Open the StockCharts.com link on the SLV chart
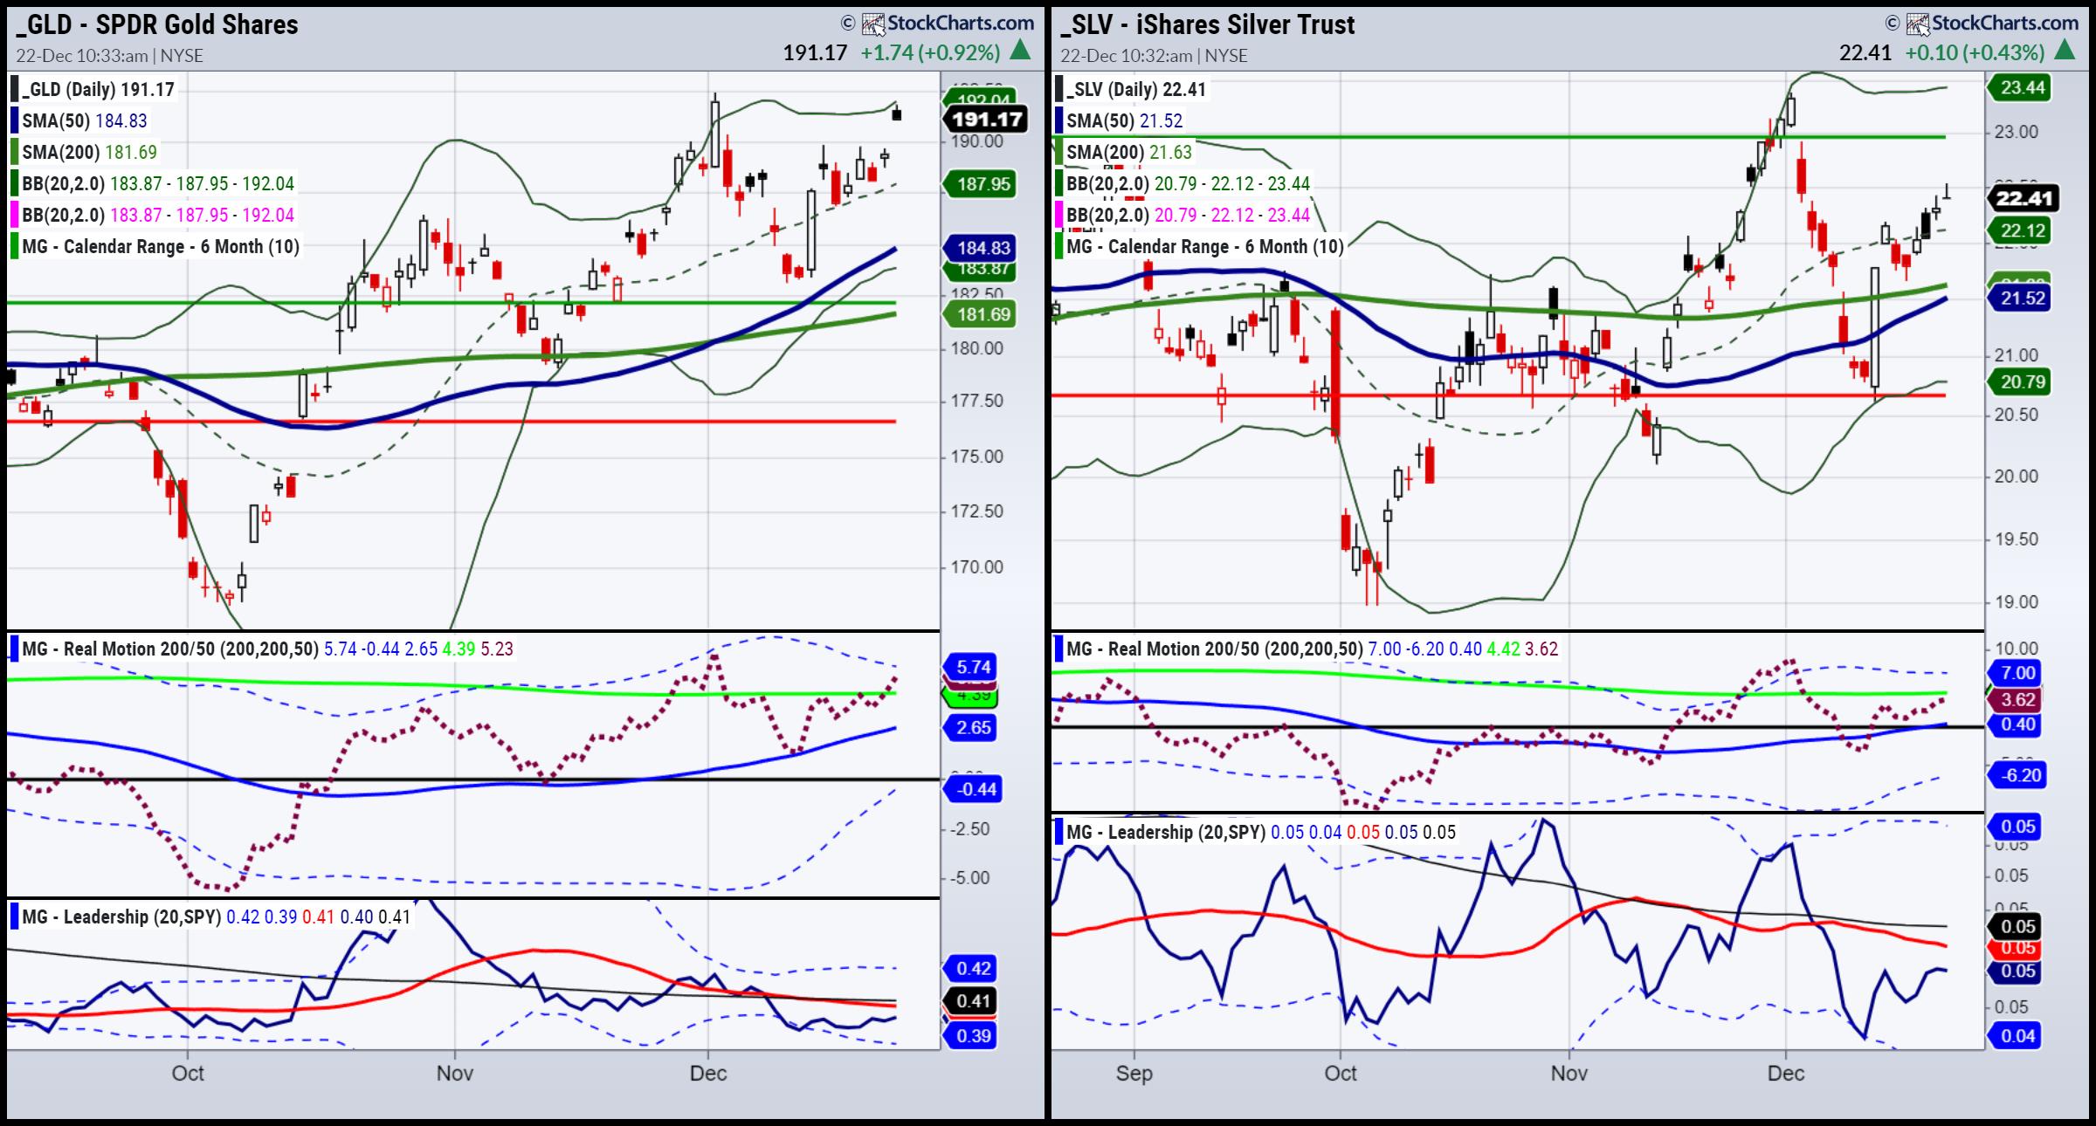This screenshot has height=1126, width=2096. point(2004,24)
